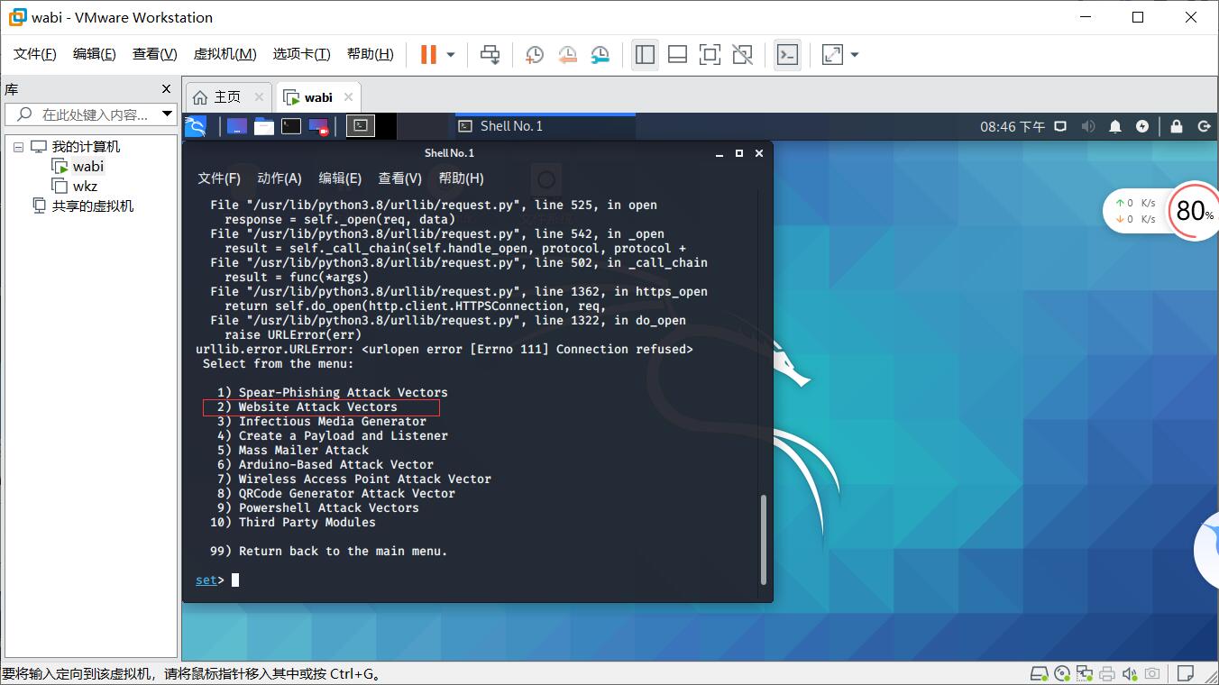Open the file manager icon in Kali panel
Screen dimensions: 1219x685
click(x=264, y=126)
